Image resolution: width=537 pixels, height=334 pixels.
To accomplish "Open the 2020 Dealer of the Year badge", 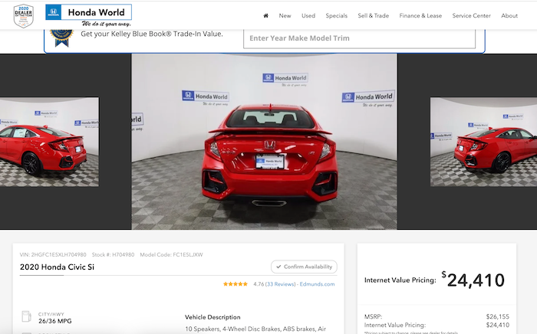I will (23, 16).
